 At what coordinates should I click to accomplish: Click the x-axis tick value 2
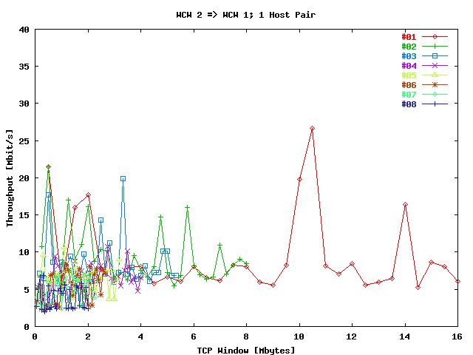click(x=88, y=337)
